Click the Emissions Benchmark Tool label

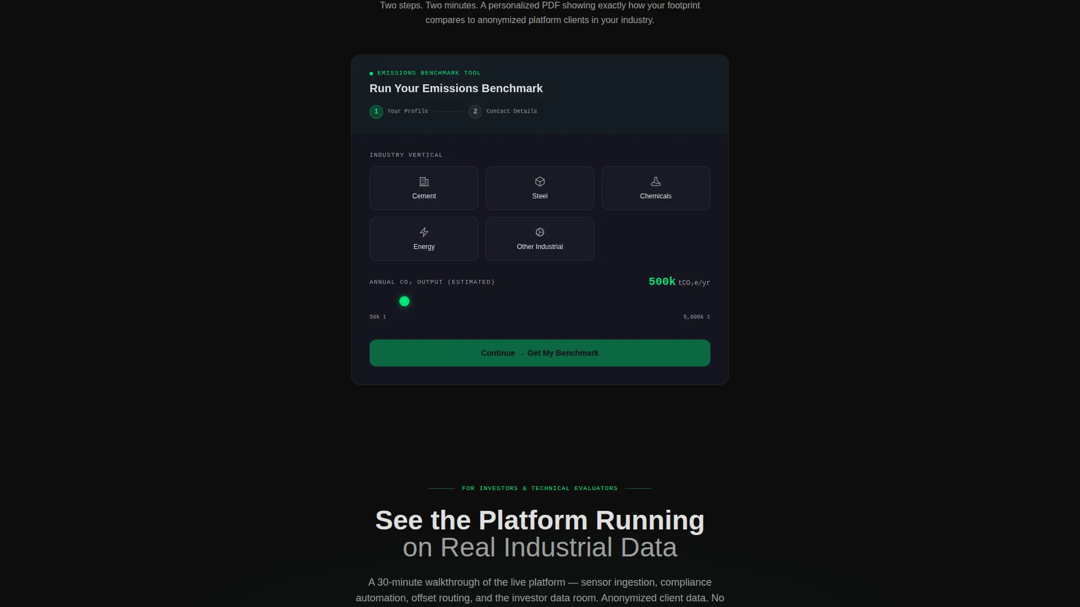point(429,73)
